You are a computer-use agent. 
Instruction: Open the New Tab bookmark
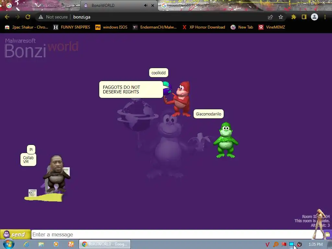[242, 27]
